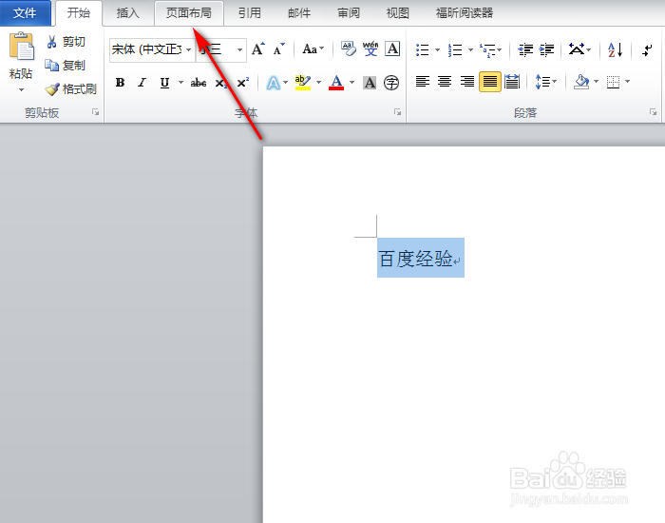Expand the highlight color dropdown arrow
The width and height of the screenshot is (665, 523).
318,82
